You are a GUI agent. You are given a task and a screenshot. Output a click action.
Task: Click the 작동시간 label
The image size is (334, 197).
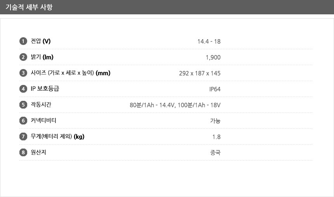click(x=41, y=105)
